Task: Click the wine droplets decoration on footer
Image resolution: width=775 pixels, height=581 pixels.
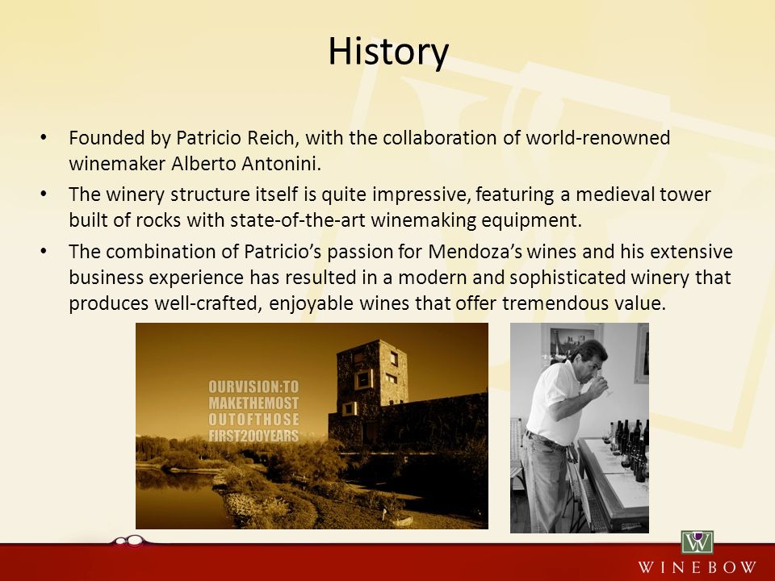Action: coord(130,541)
